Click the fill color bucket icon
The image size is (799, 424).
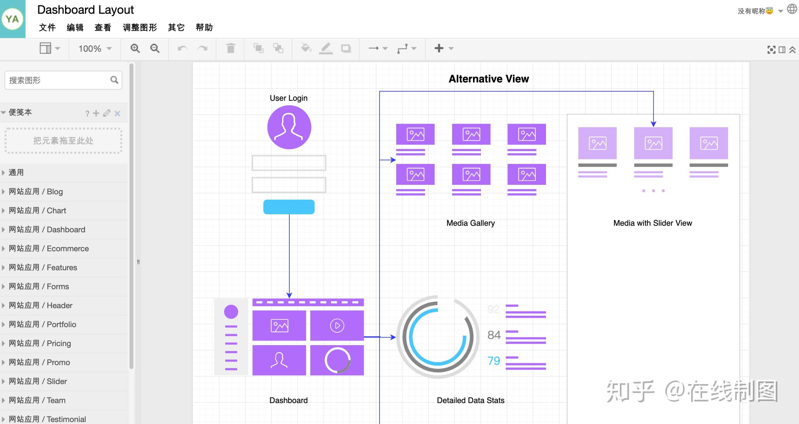[306, 48]
